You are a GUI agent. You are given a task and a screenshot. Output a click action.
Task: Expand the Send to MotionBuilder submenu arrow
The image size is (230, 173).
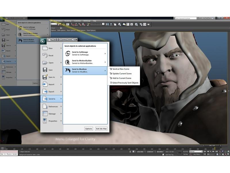coord(105,62)
